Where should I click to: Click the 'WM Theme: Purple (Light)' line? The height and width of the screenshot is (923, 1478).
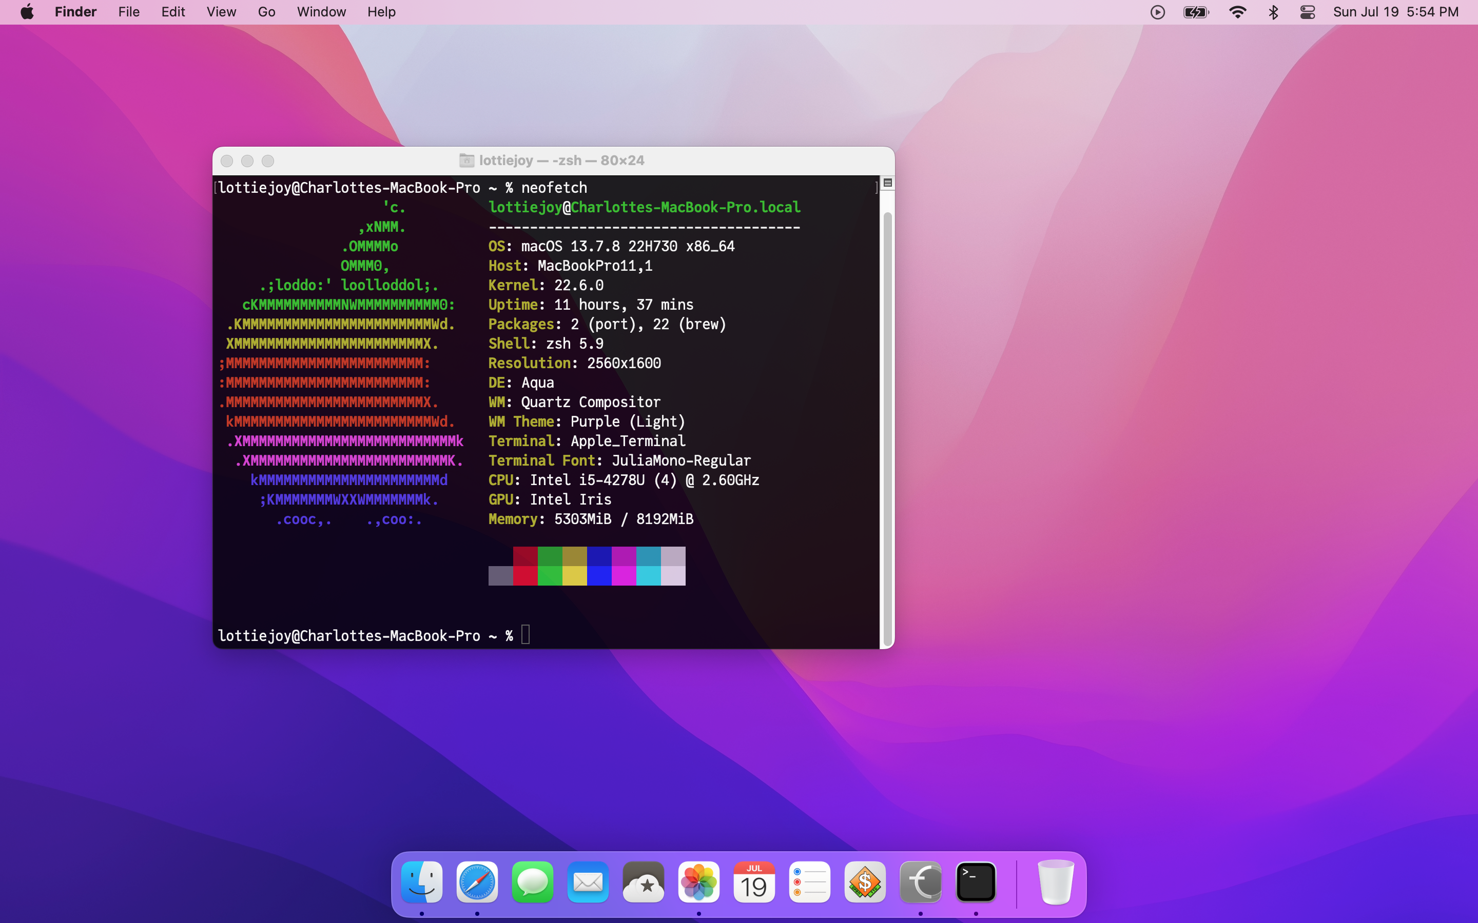click(x=587, y=421)
